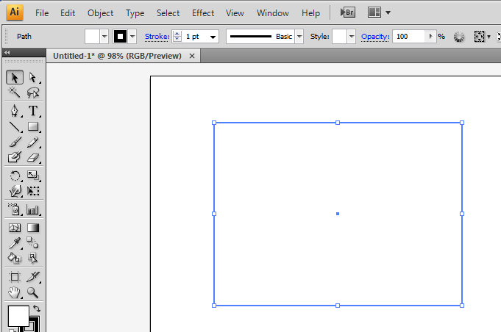Select the Selection tool (black arrow)

15,78
